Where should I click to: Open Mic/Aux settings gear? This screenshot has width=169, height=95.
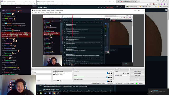[x=111, y=77]
